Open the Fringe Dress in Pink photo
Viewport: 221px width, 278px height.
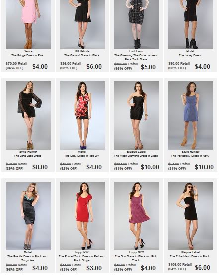click(28, 24)
